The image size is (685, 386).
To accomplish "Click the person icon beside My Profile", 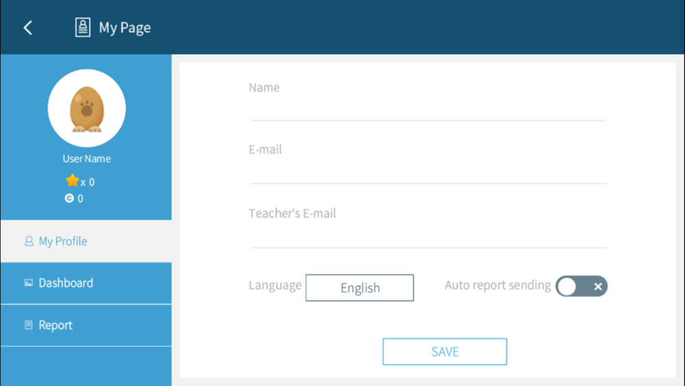I will pyautogui.click(x=29, y=241).
